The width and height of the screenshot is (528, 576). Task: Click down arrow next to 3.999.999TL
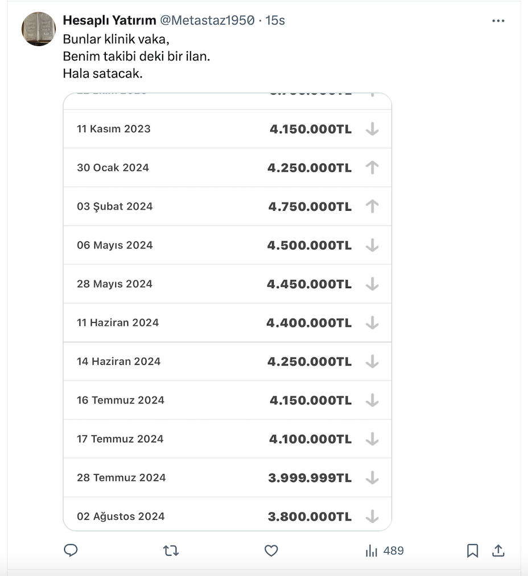[372, 478]
